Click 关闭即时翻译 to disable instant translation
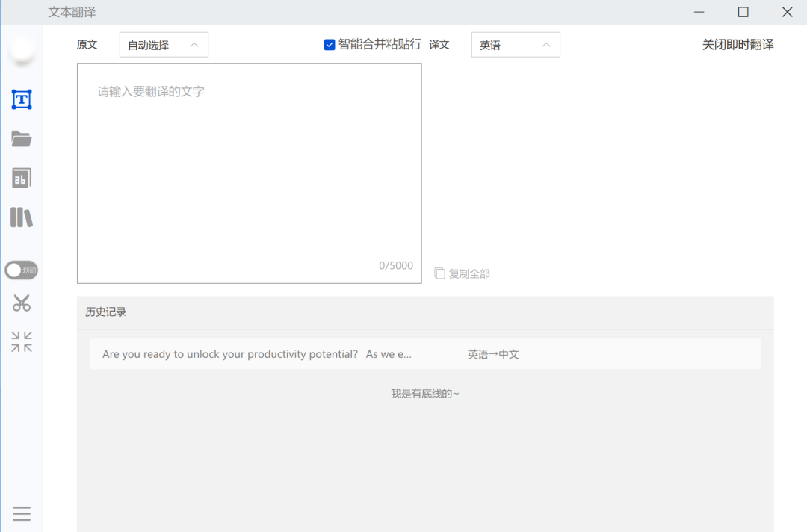This screenshot has width=807, height=532. point(738,44)
